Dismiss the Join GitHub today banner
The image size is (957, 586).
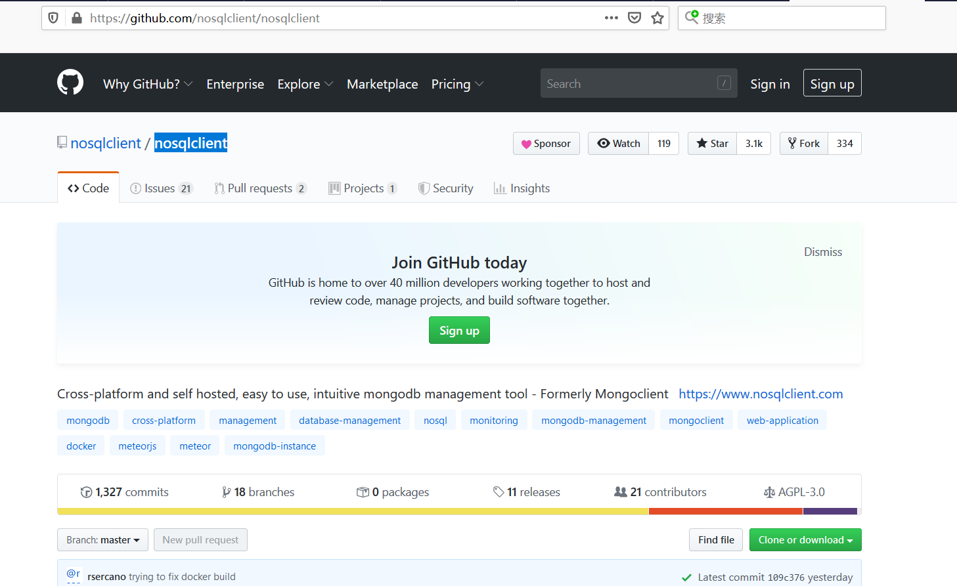pyautogui.click(x=823, y=252)
